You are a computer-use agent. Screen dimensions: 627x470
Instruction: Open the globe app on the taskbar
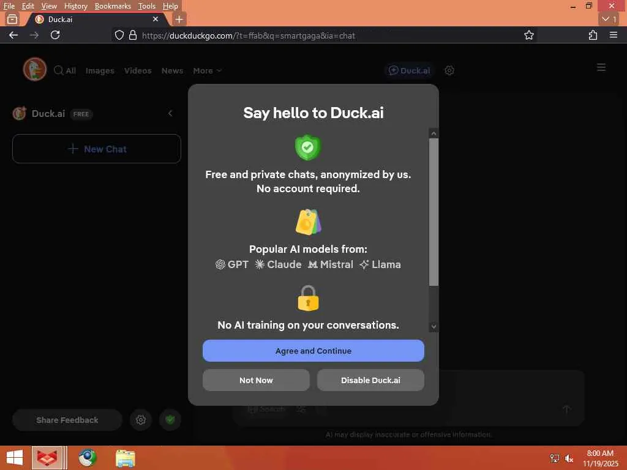tap(87, 458)
